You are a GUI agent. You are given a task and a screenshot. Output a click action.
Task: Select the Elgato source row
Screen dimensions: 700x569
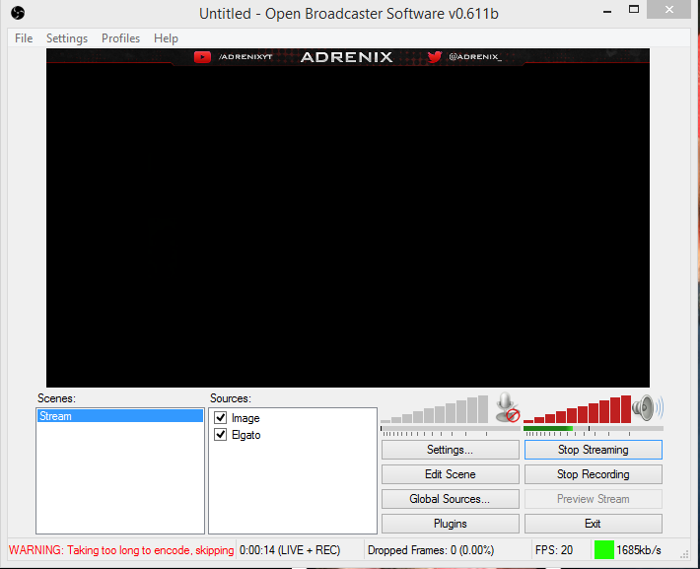tap(293, 435)
